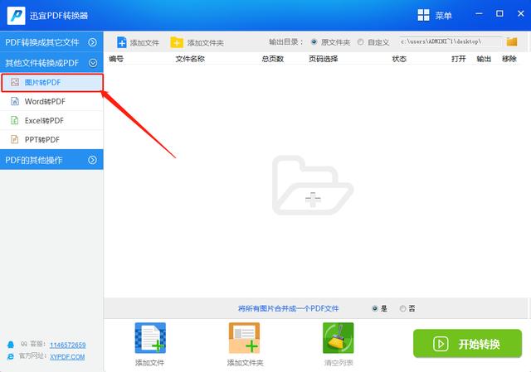Click play icon on 开始转换 button
This screenshot has height=372, width=531.
(441, 344)
